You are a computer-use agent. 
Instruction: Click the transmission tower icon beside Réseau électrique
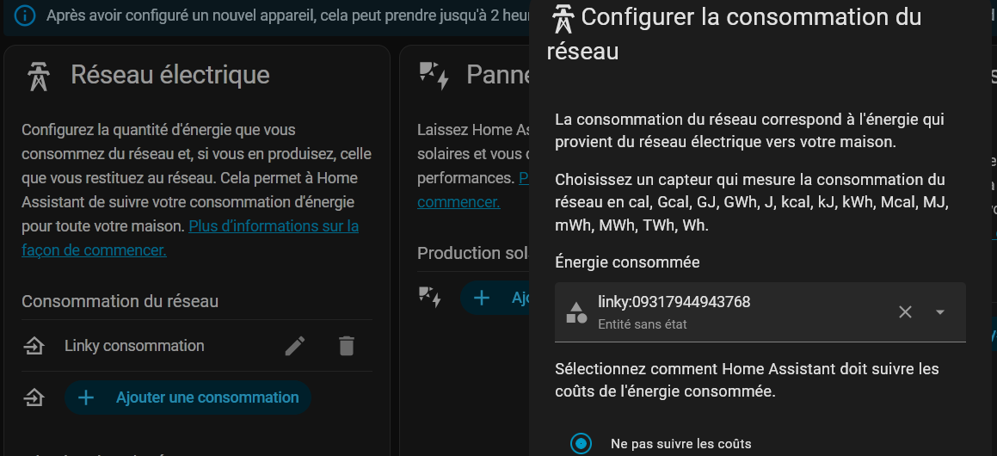[x=39, y=76]
